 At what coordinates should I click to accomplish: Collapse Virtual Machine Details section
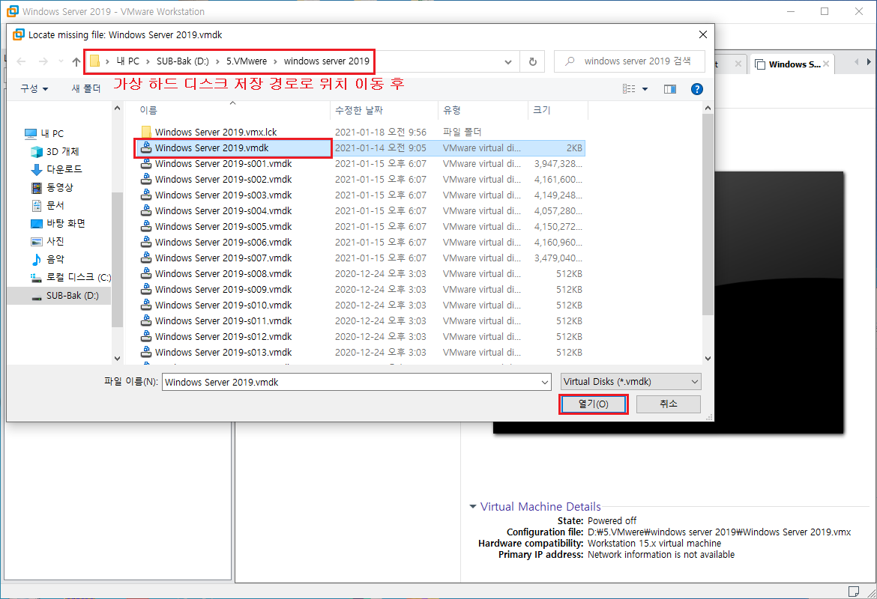point(473,507)
